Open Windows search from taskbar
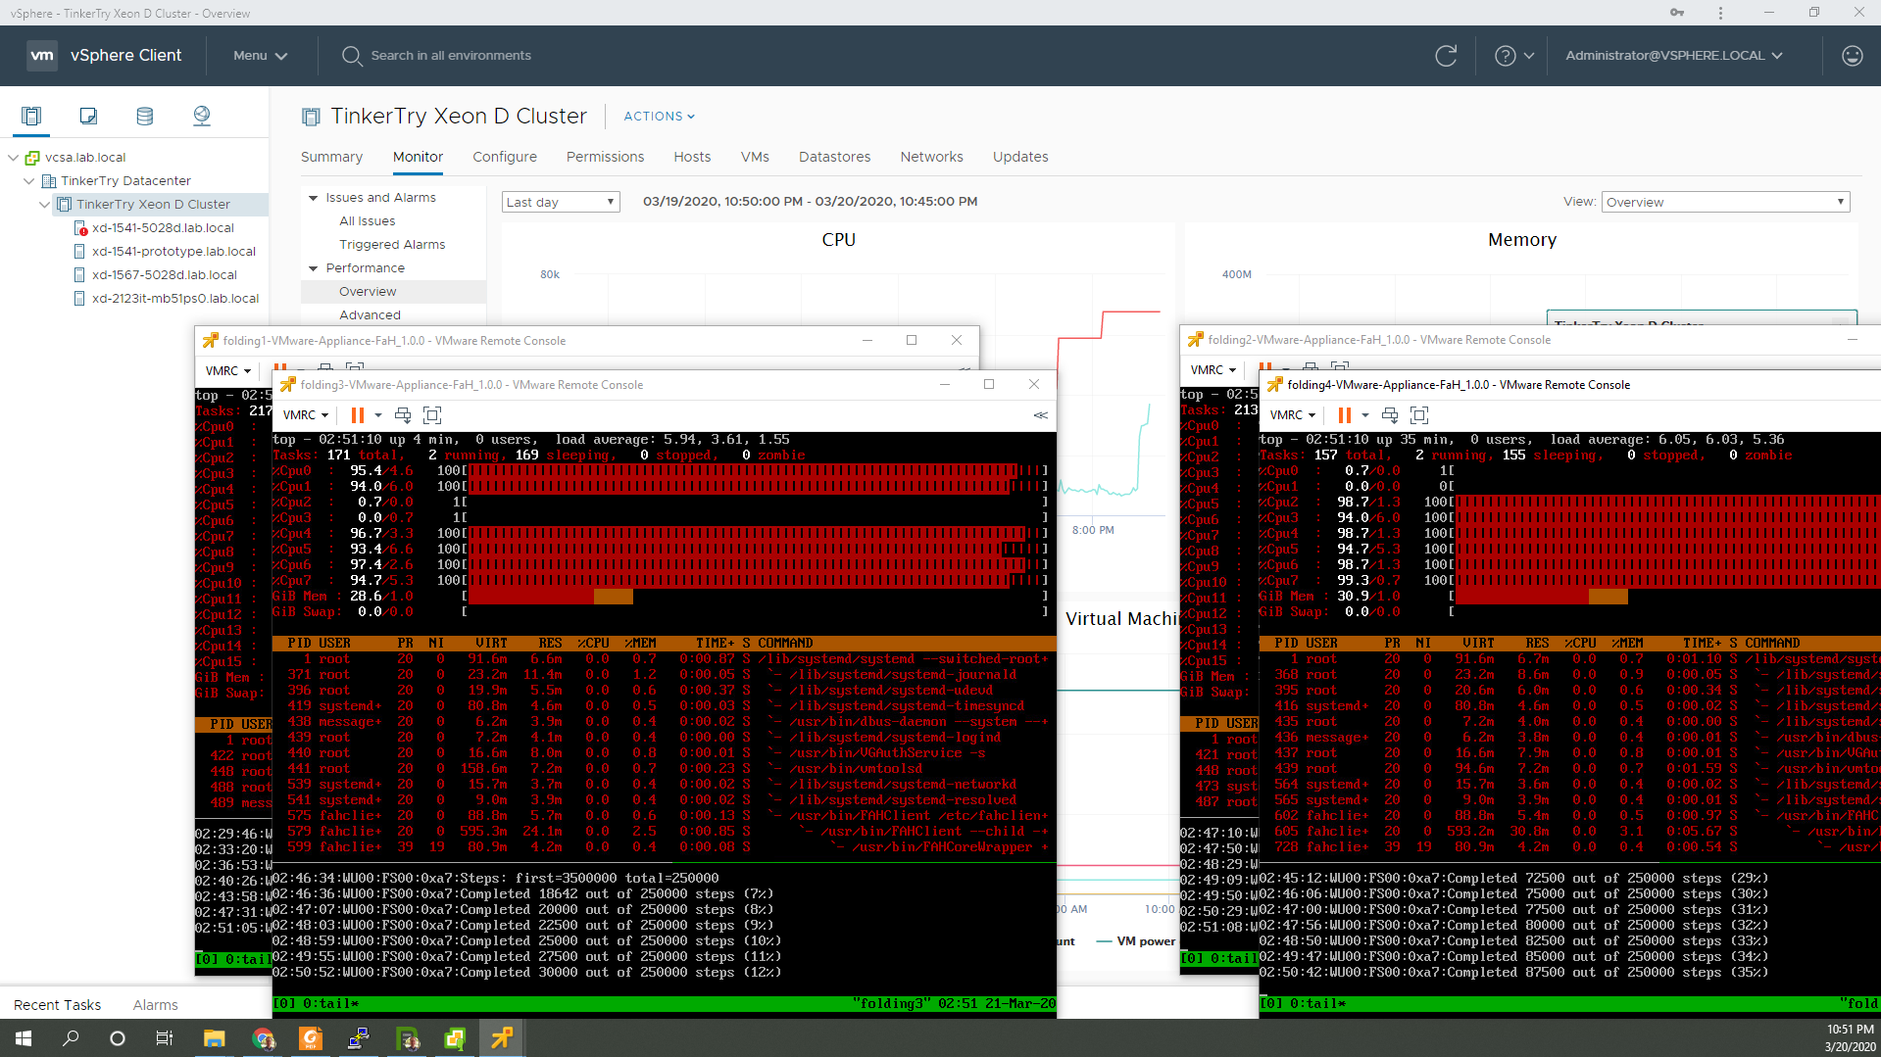The height and width of the screenshot is (1057, 1881). 71,1038
